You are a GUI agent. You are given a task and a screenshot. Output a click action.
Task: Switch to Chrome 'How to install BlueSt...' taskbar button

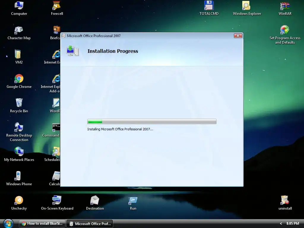(x=42, y=224)
